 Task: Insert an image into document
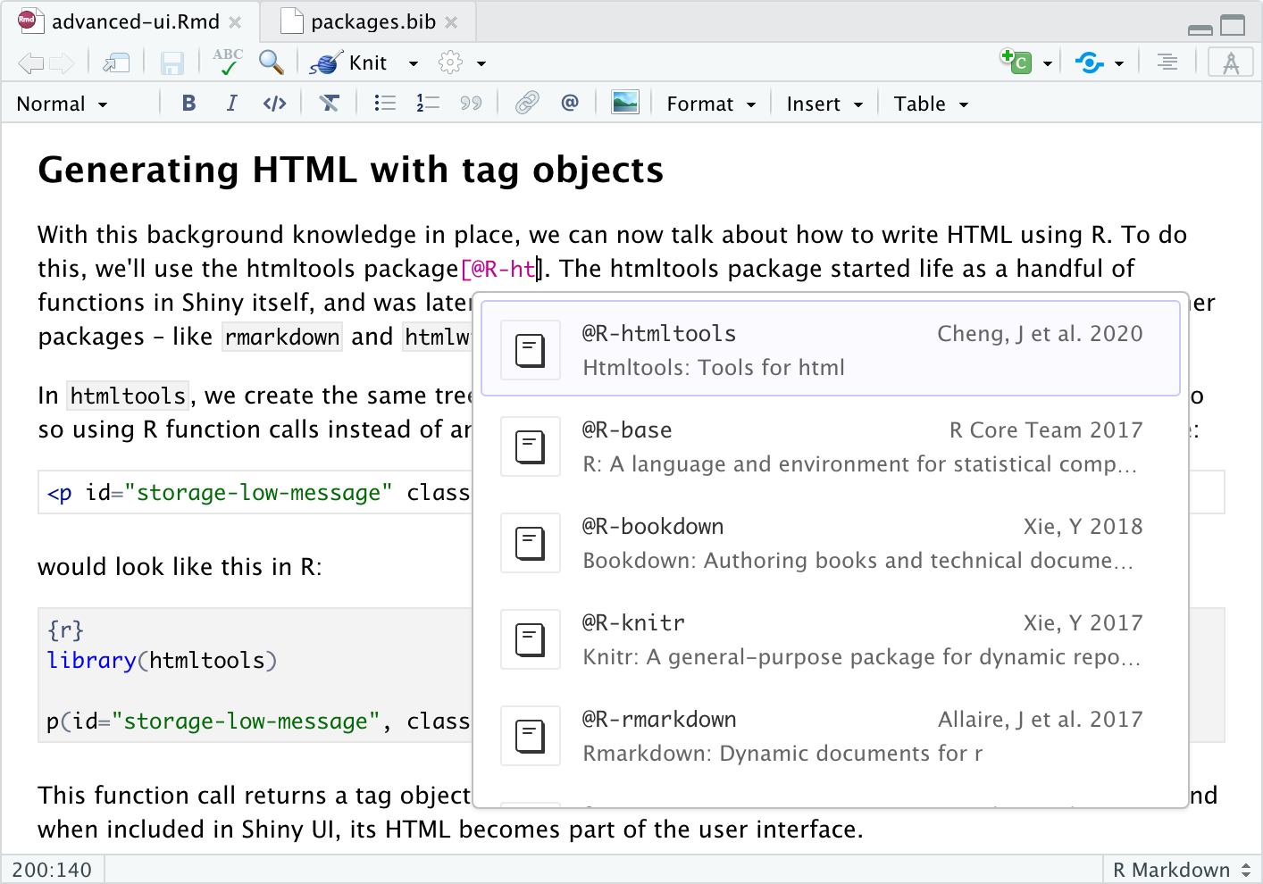[x=625, y=104]
